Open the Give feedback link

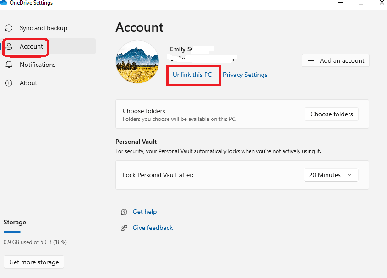tap(153, 228)
